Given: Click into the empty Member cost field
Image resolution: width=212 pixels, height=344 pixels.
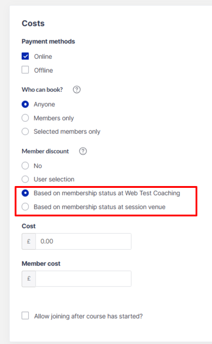Looking at the screenshot, I should pyautogui.click(x=84, y=279).
